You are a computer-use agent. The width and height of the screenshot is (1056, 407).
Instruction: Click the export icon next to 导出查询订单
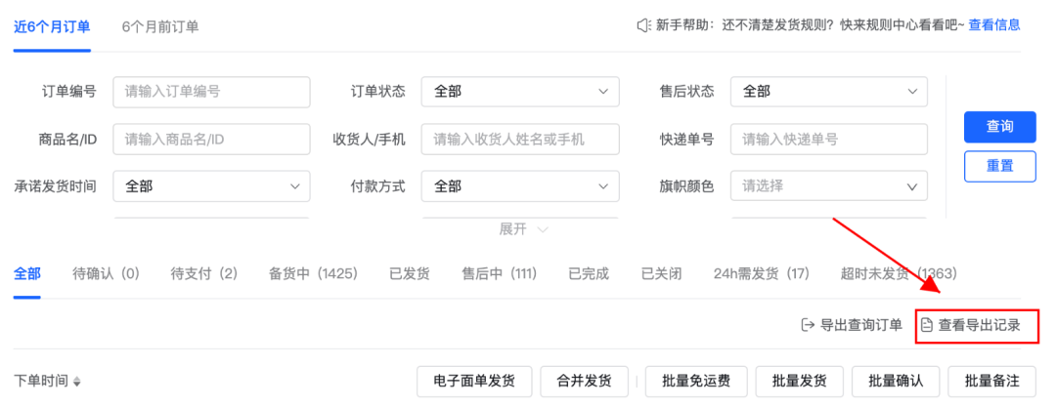(x=809, y=326)
